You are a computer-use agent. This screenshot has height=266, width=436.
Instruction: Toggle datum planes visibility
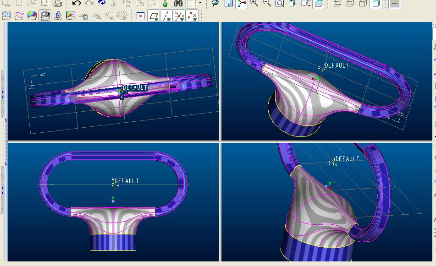tap(154, 16)
